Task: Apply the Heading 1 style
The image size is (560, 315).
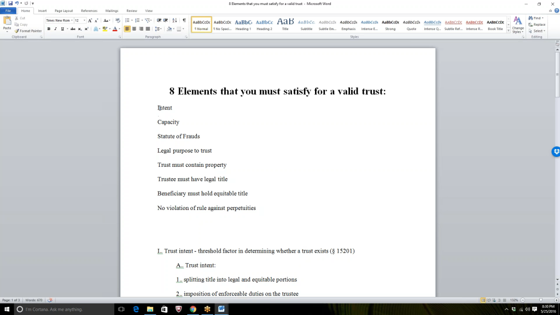Action: [243, 25]
